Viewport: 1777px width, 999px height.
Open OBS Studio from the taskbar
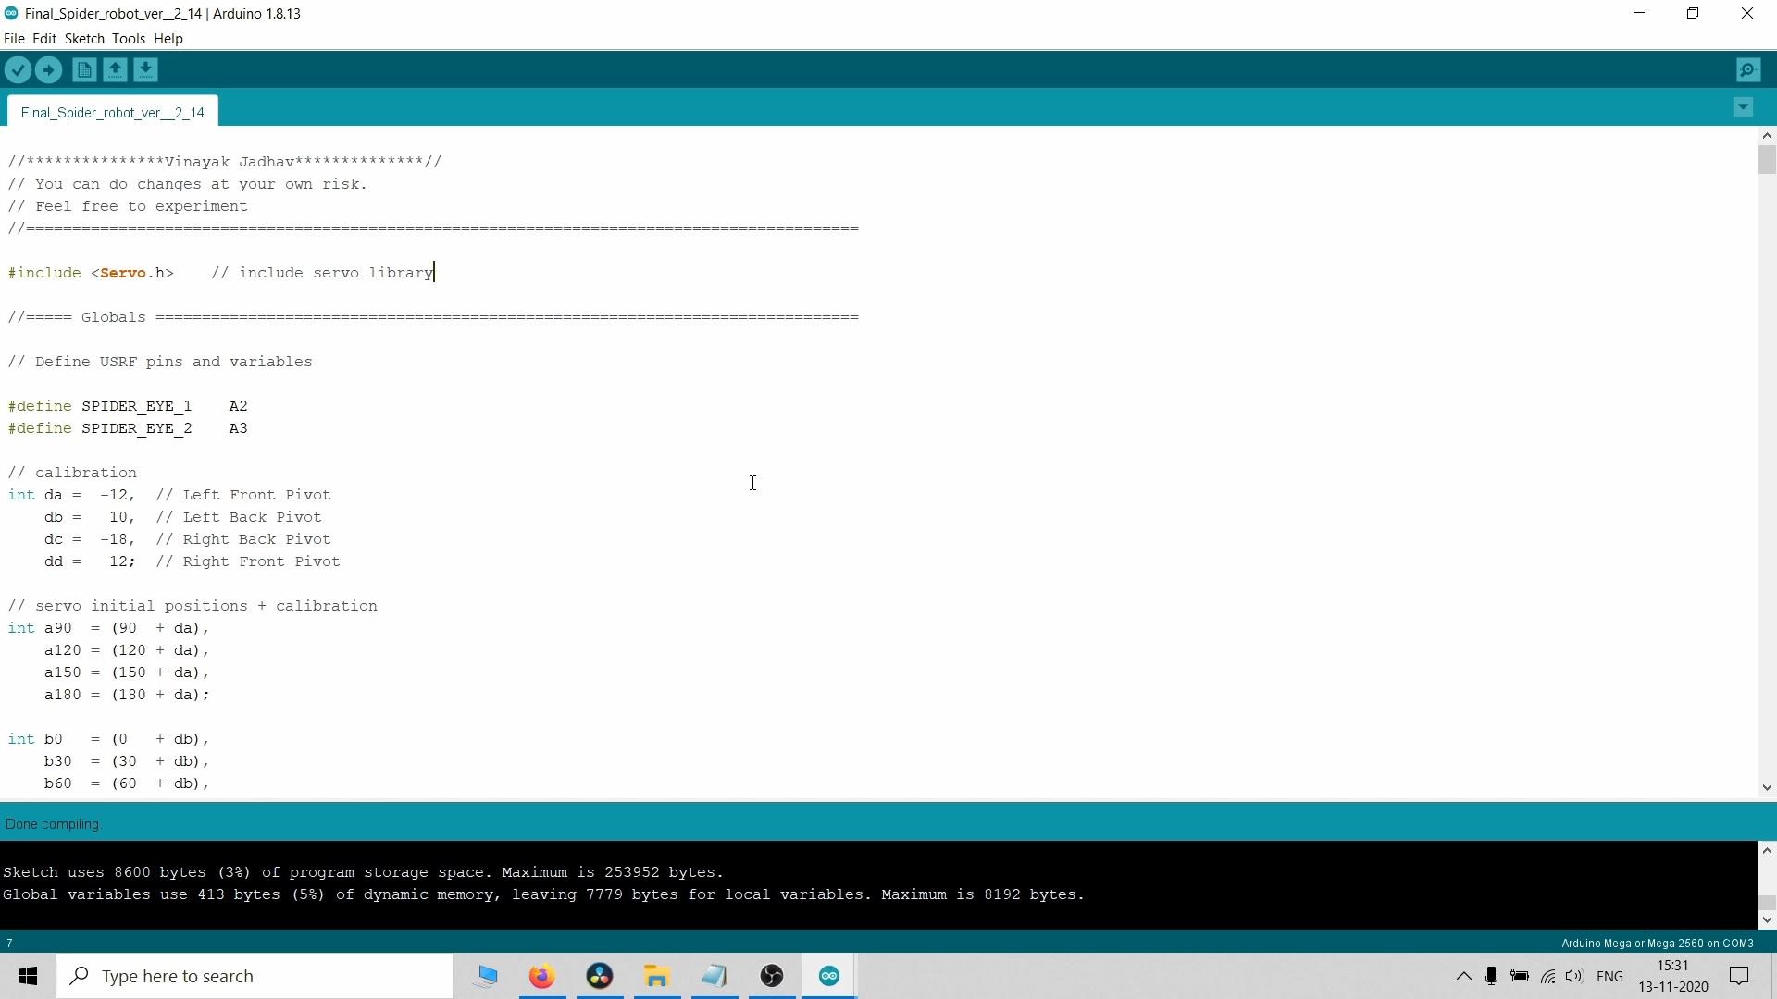coord(772,976)
